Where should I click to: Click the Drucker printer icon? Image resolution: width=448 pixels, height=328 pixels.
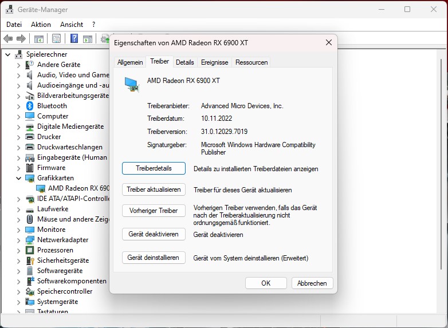tap(30, 137)
